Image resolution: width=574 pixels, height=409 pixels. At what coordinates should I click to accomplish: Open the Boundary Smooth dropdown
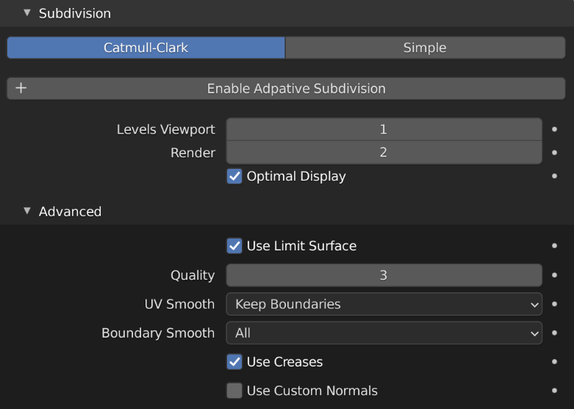(x=384, y=333)
